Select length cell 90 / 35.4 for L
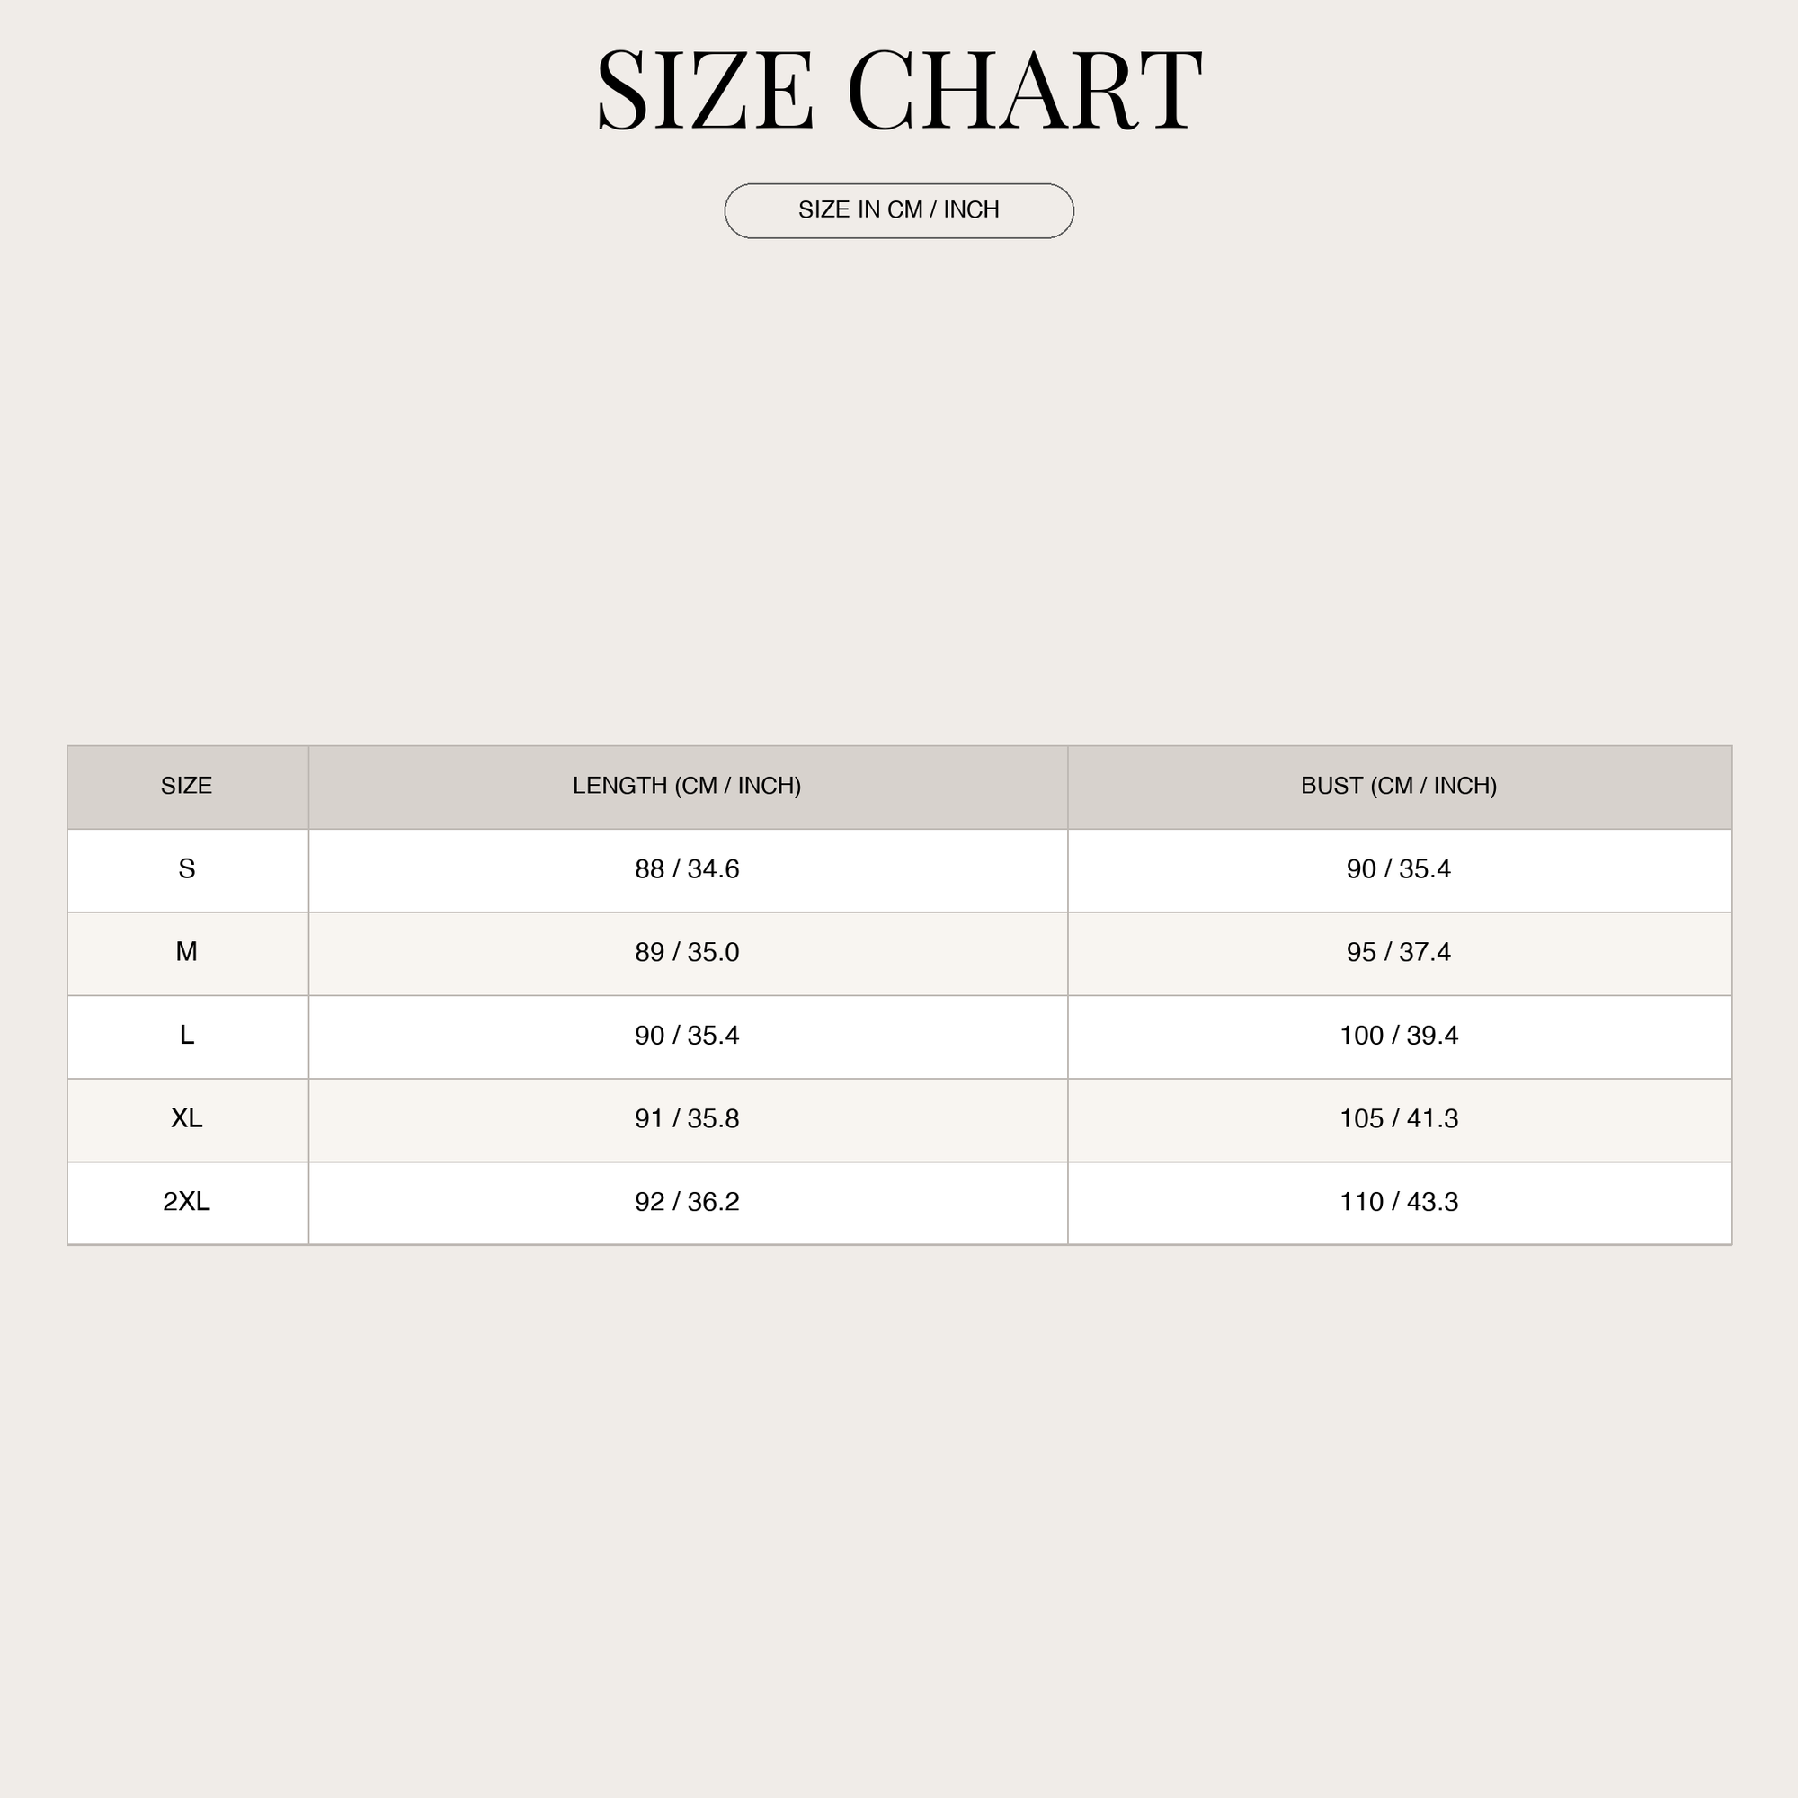Viewport: 1798px width, 1798px height. [688, 1036]
